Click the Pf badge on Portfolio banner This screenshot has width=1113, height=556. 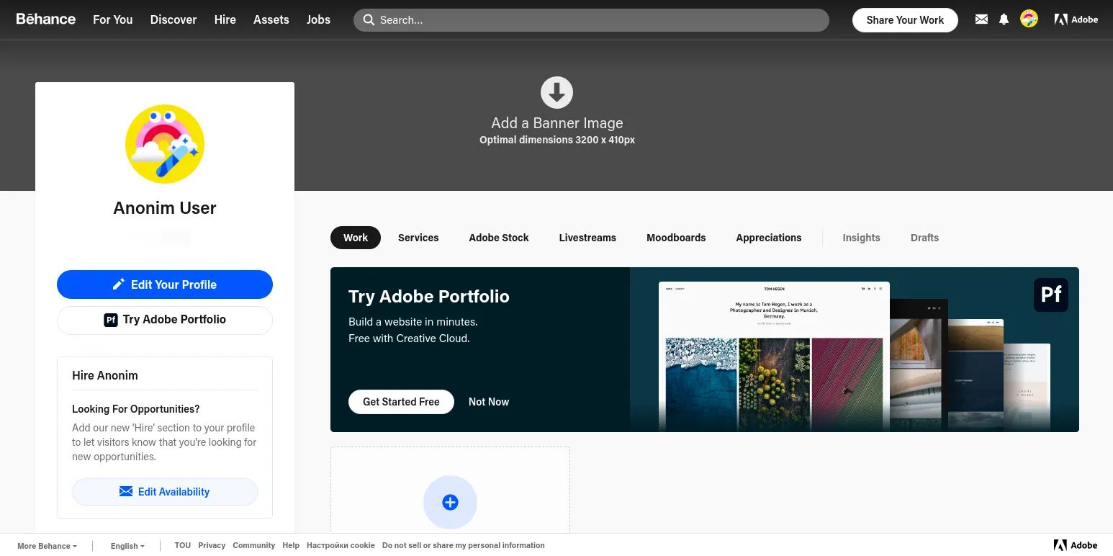pos(1051,295)
